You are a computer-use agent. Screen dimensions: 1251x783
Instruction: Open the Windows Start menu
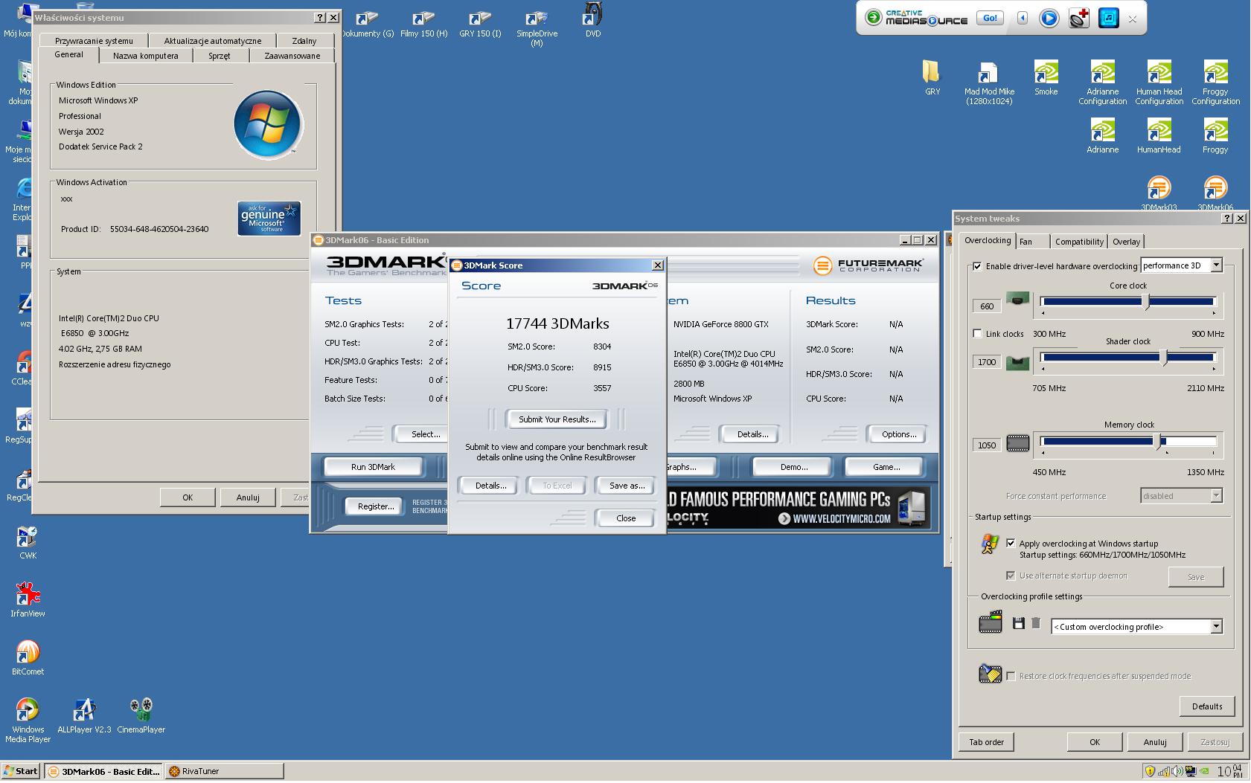pos(21,771)
